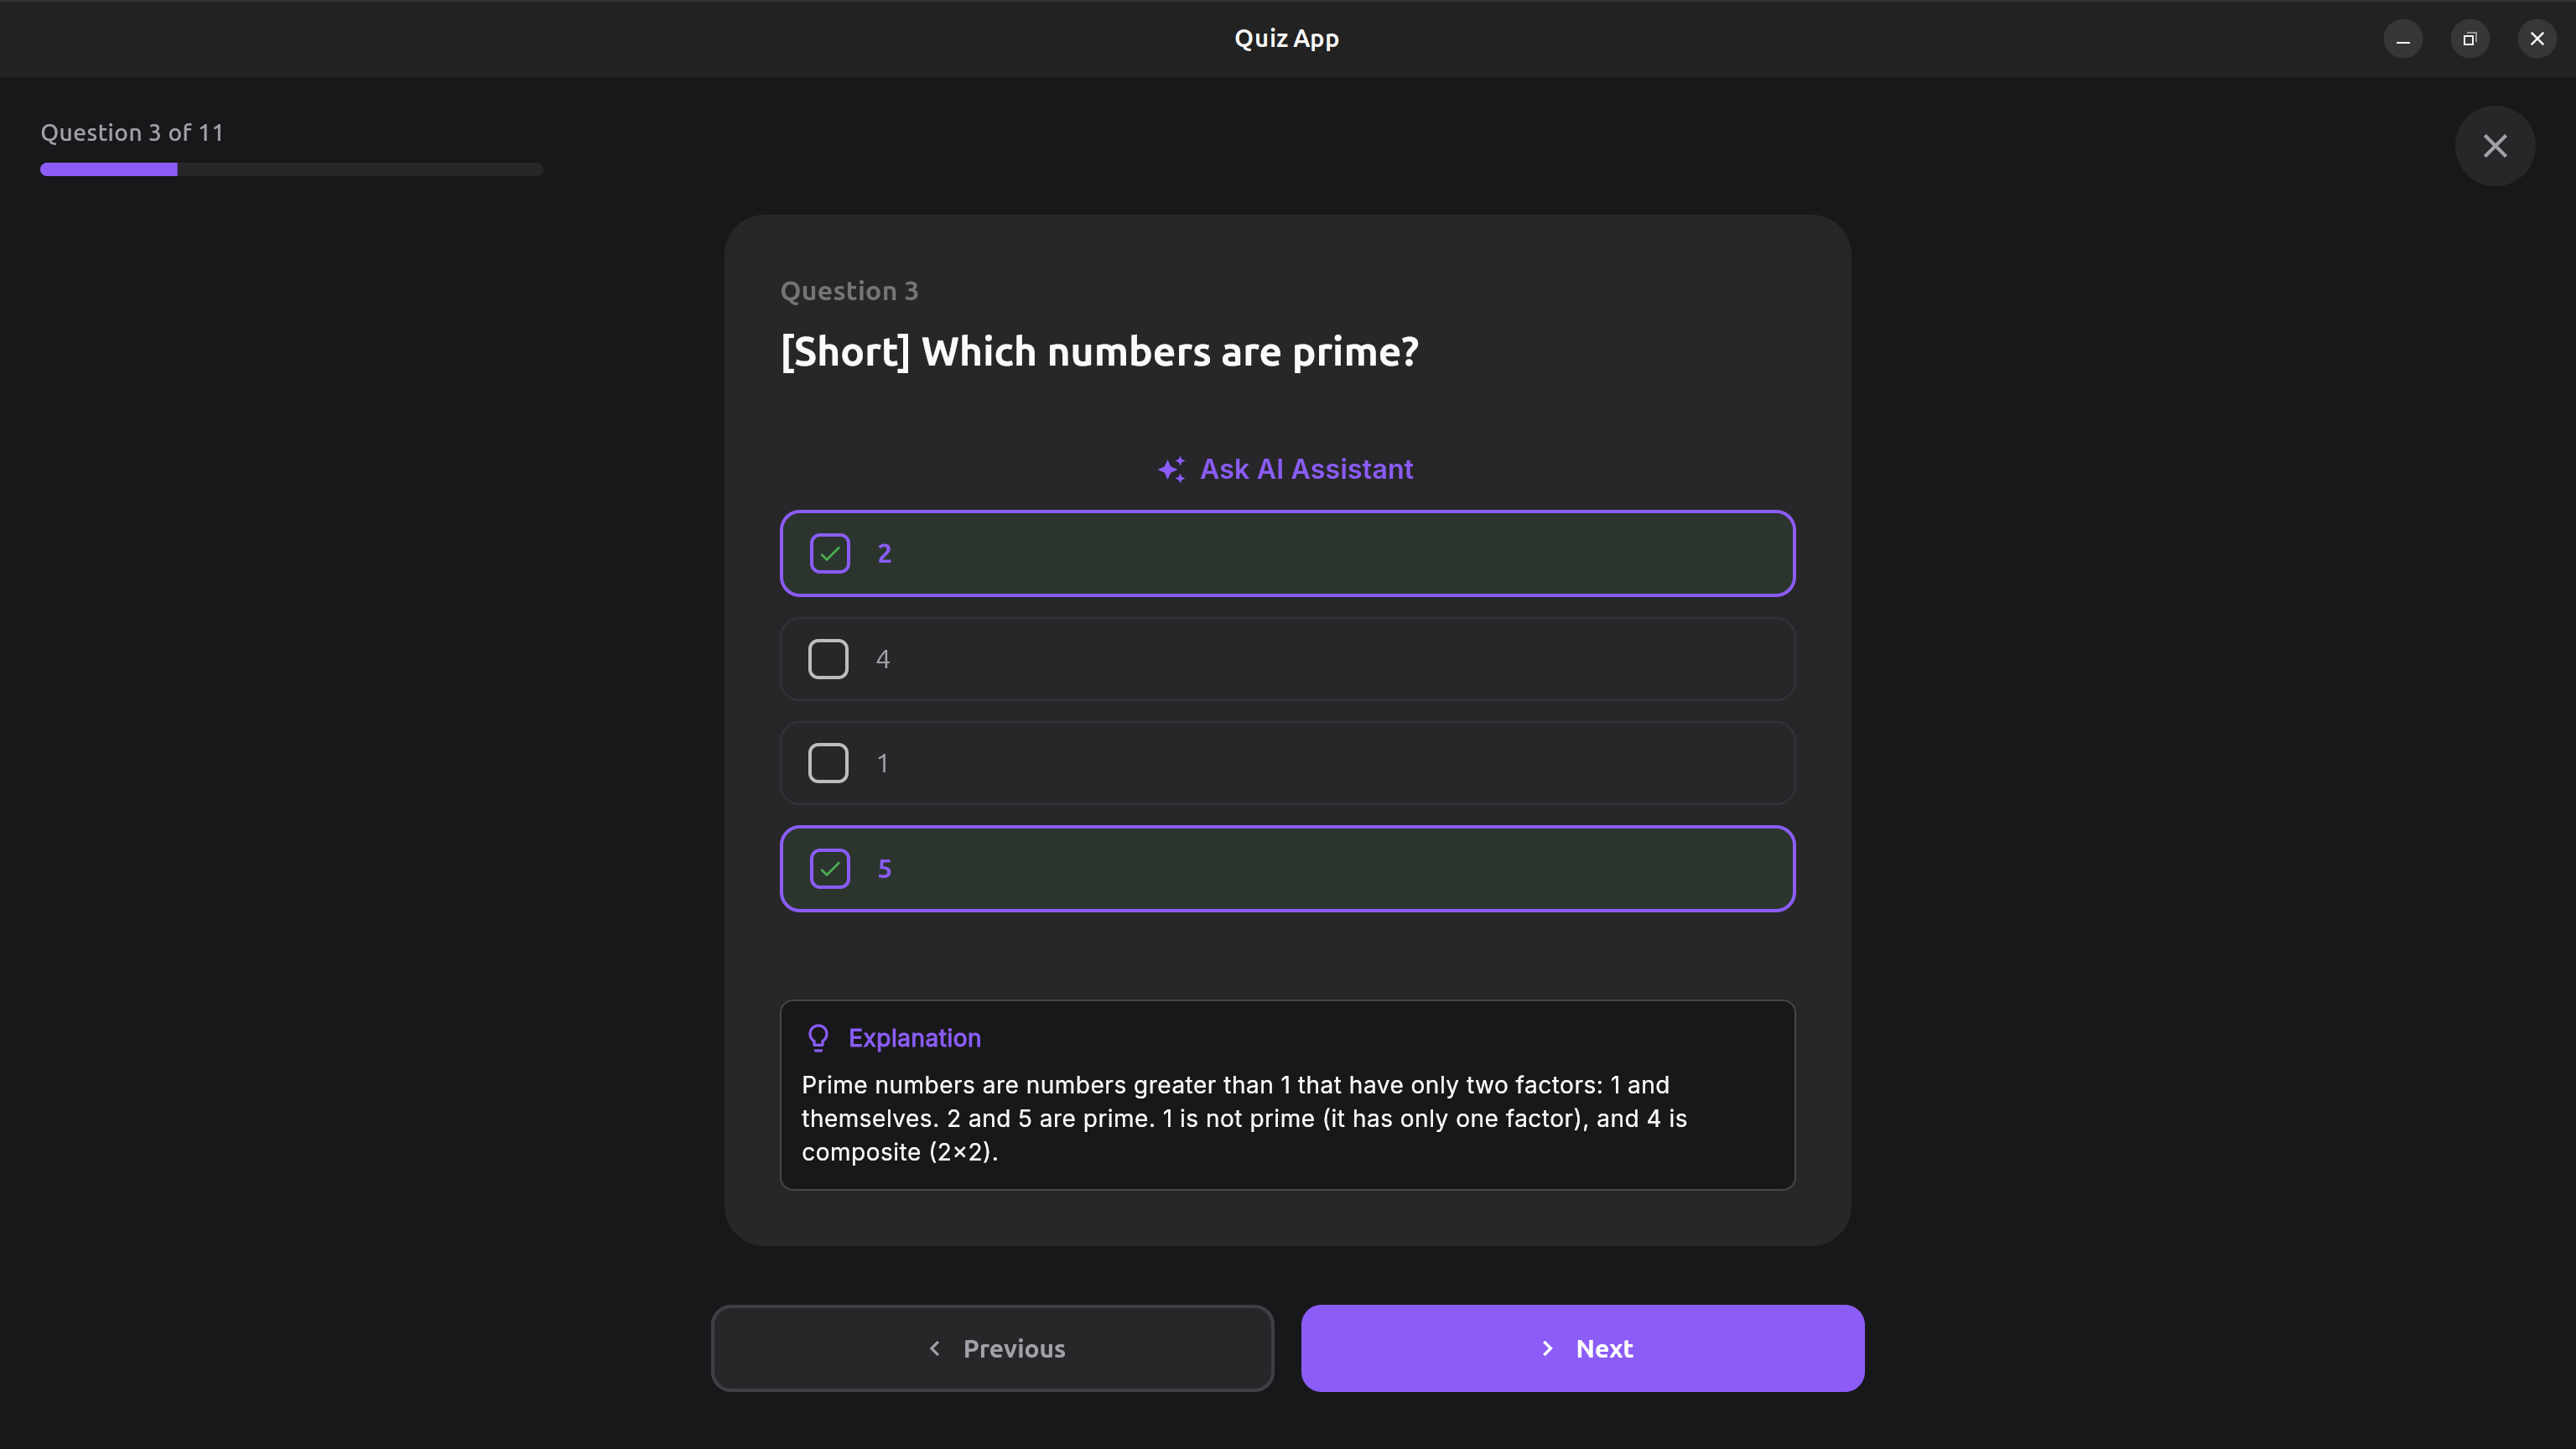Minimize the Quiz App window

tap(2402, 39)
